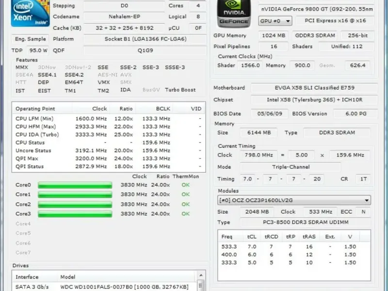This screenshot has height=291, width=388.
Task: Expand the OCZ OCZ3P1600LV2G modules dropdown
Action: click(x=294, y=200)
